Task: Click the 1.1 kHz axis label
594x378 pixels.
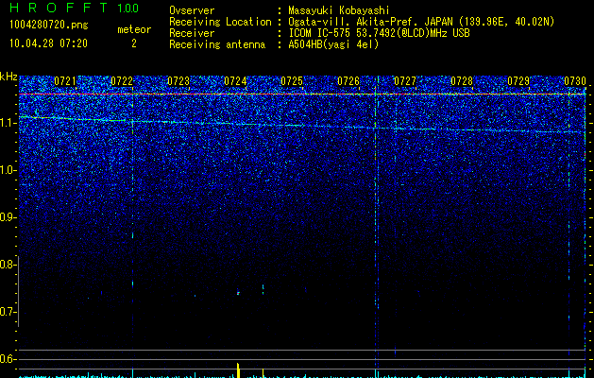Action: pos(8,123)
